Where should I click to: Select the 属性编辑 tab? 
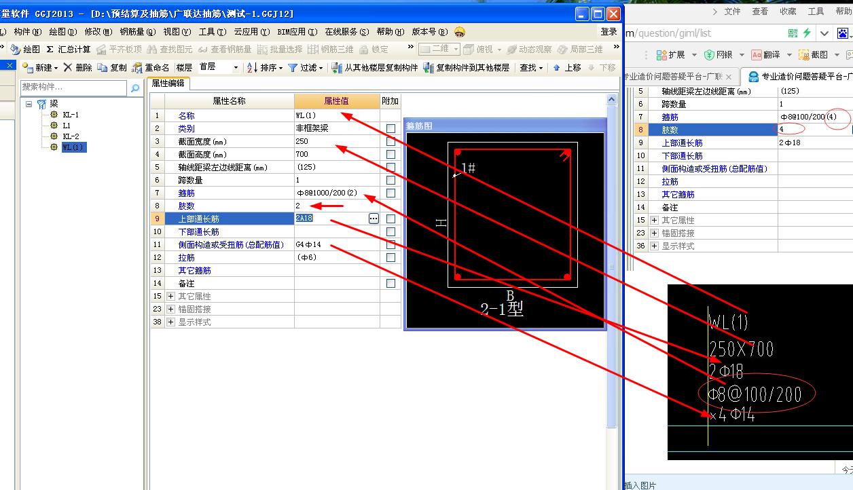(x=168, y=84)
